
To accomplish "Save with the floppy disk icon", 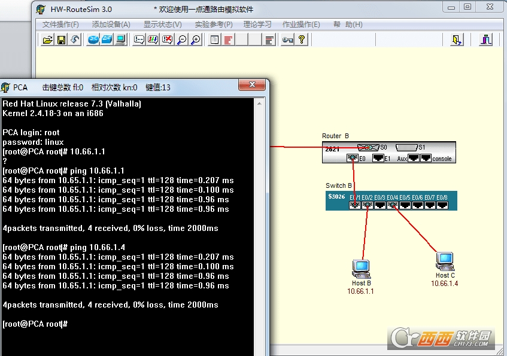I will 62,39.
